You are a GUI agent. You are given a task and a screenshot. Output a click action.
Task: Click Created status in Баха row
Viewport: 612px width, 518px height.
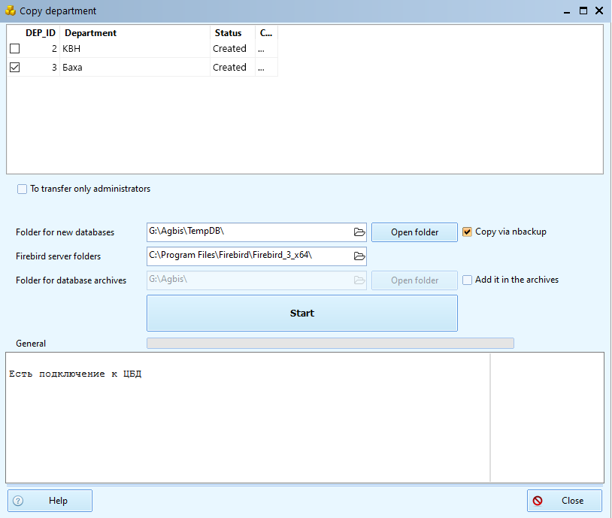point(232,67)
